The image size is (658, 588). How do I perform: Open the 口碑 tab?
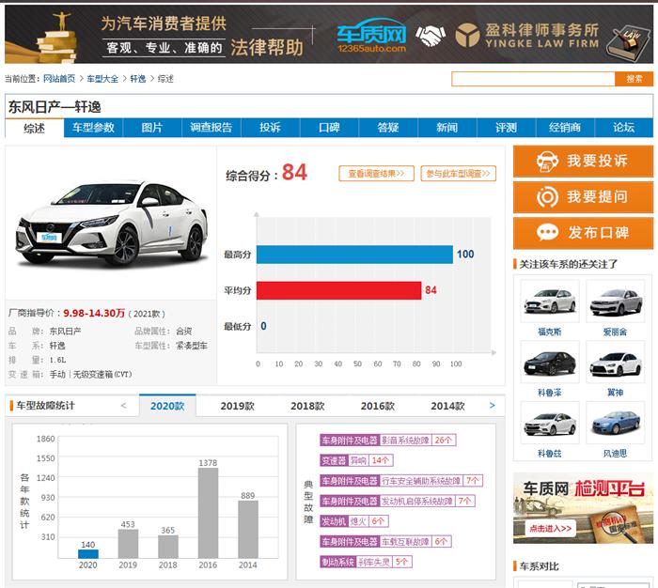click(329, 128)
